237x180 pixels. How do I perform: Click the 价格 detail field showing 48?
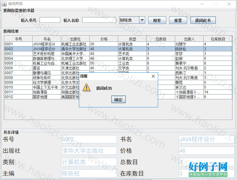click(207, 151)
